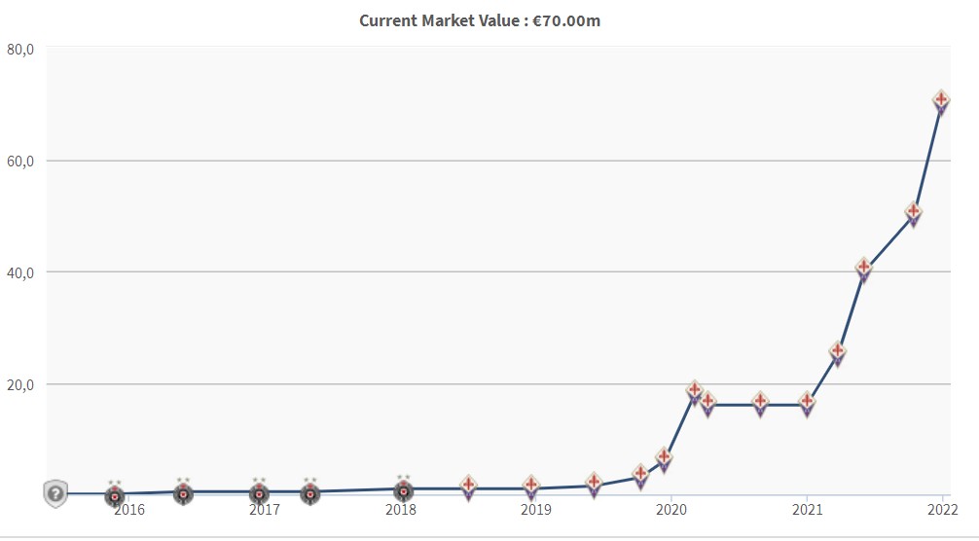
Task: Click the Fiorentina crest marker in mid-2019
Action: 595,483
